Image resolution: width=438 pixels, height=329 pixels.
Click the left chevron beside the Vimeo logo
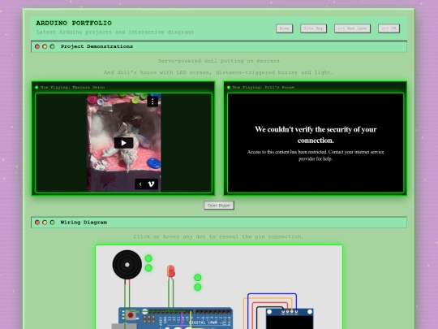140,184
